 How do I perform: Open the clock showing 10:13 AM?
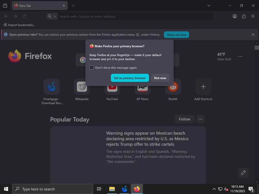[237, 189]
